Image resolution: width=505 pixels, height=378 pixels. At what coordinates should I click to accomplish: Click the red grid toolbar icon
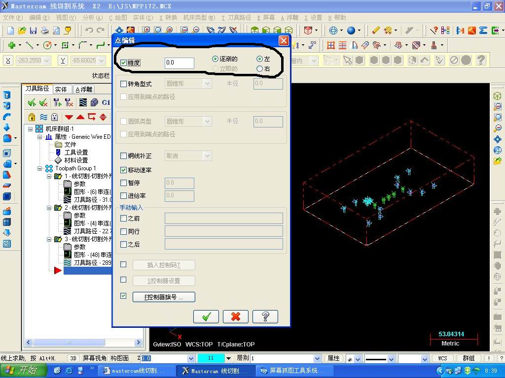[x=331, y=45]
